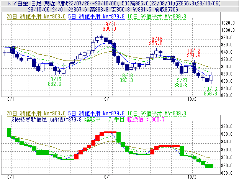Screen dimensions: 239x182
Task: Click 8/1 date label under candlestick chart
Action: pyautogui.click(x=10, y=99)
